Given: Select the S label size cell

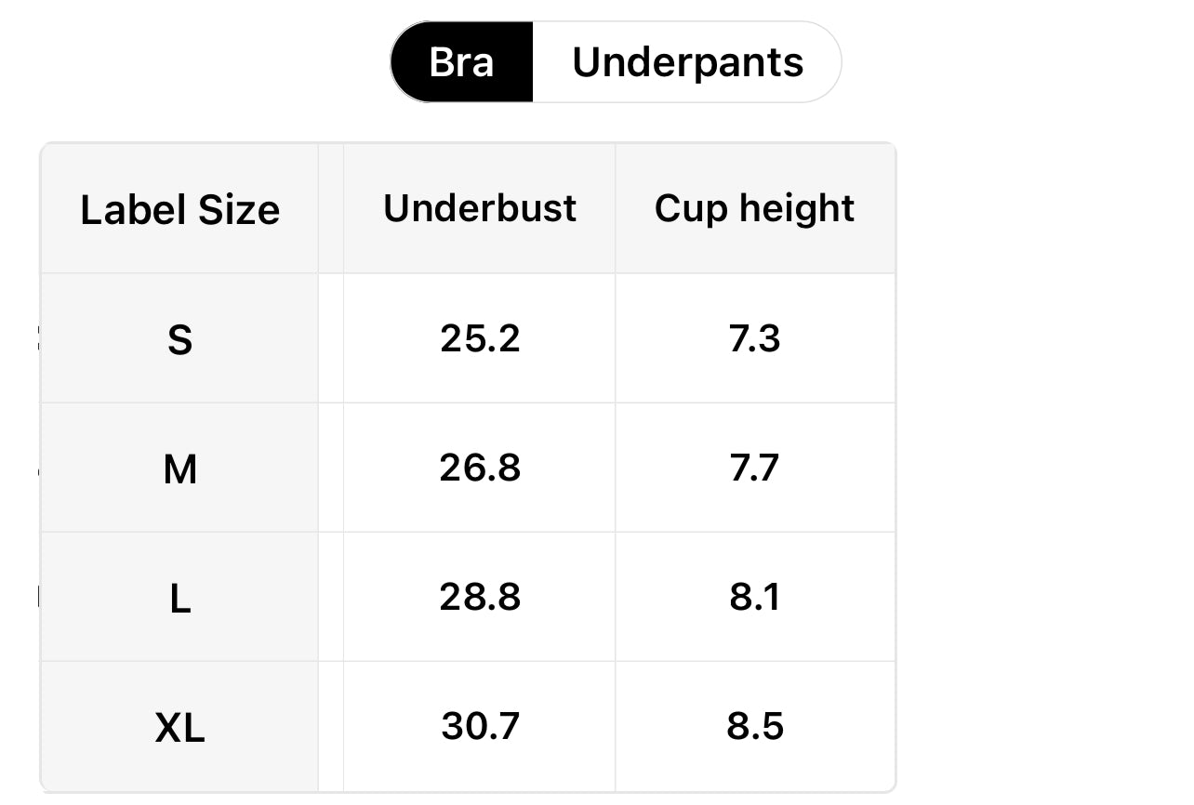Looking at the screenshot, I should pyautogui.click(x=179, y=339).
